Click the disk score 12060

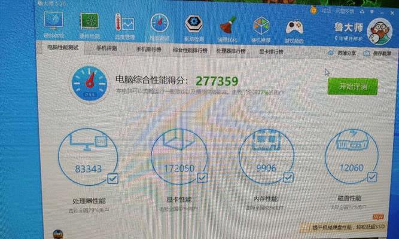pos(351,167)
